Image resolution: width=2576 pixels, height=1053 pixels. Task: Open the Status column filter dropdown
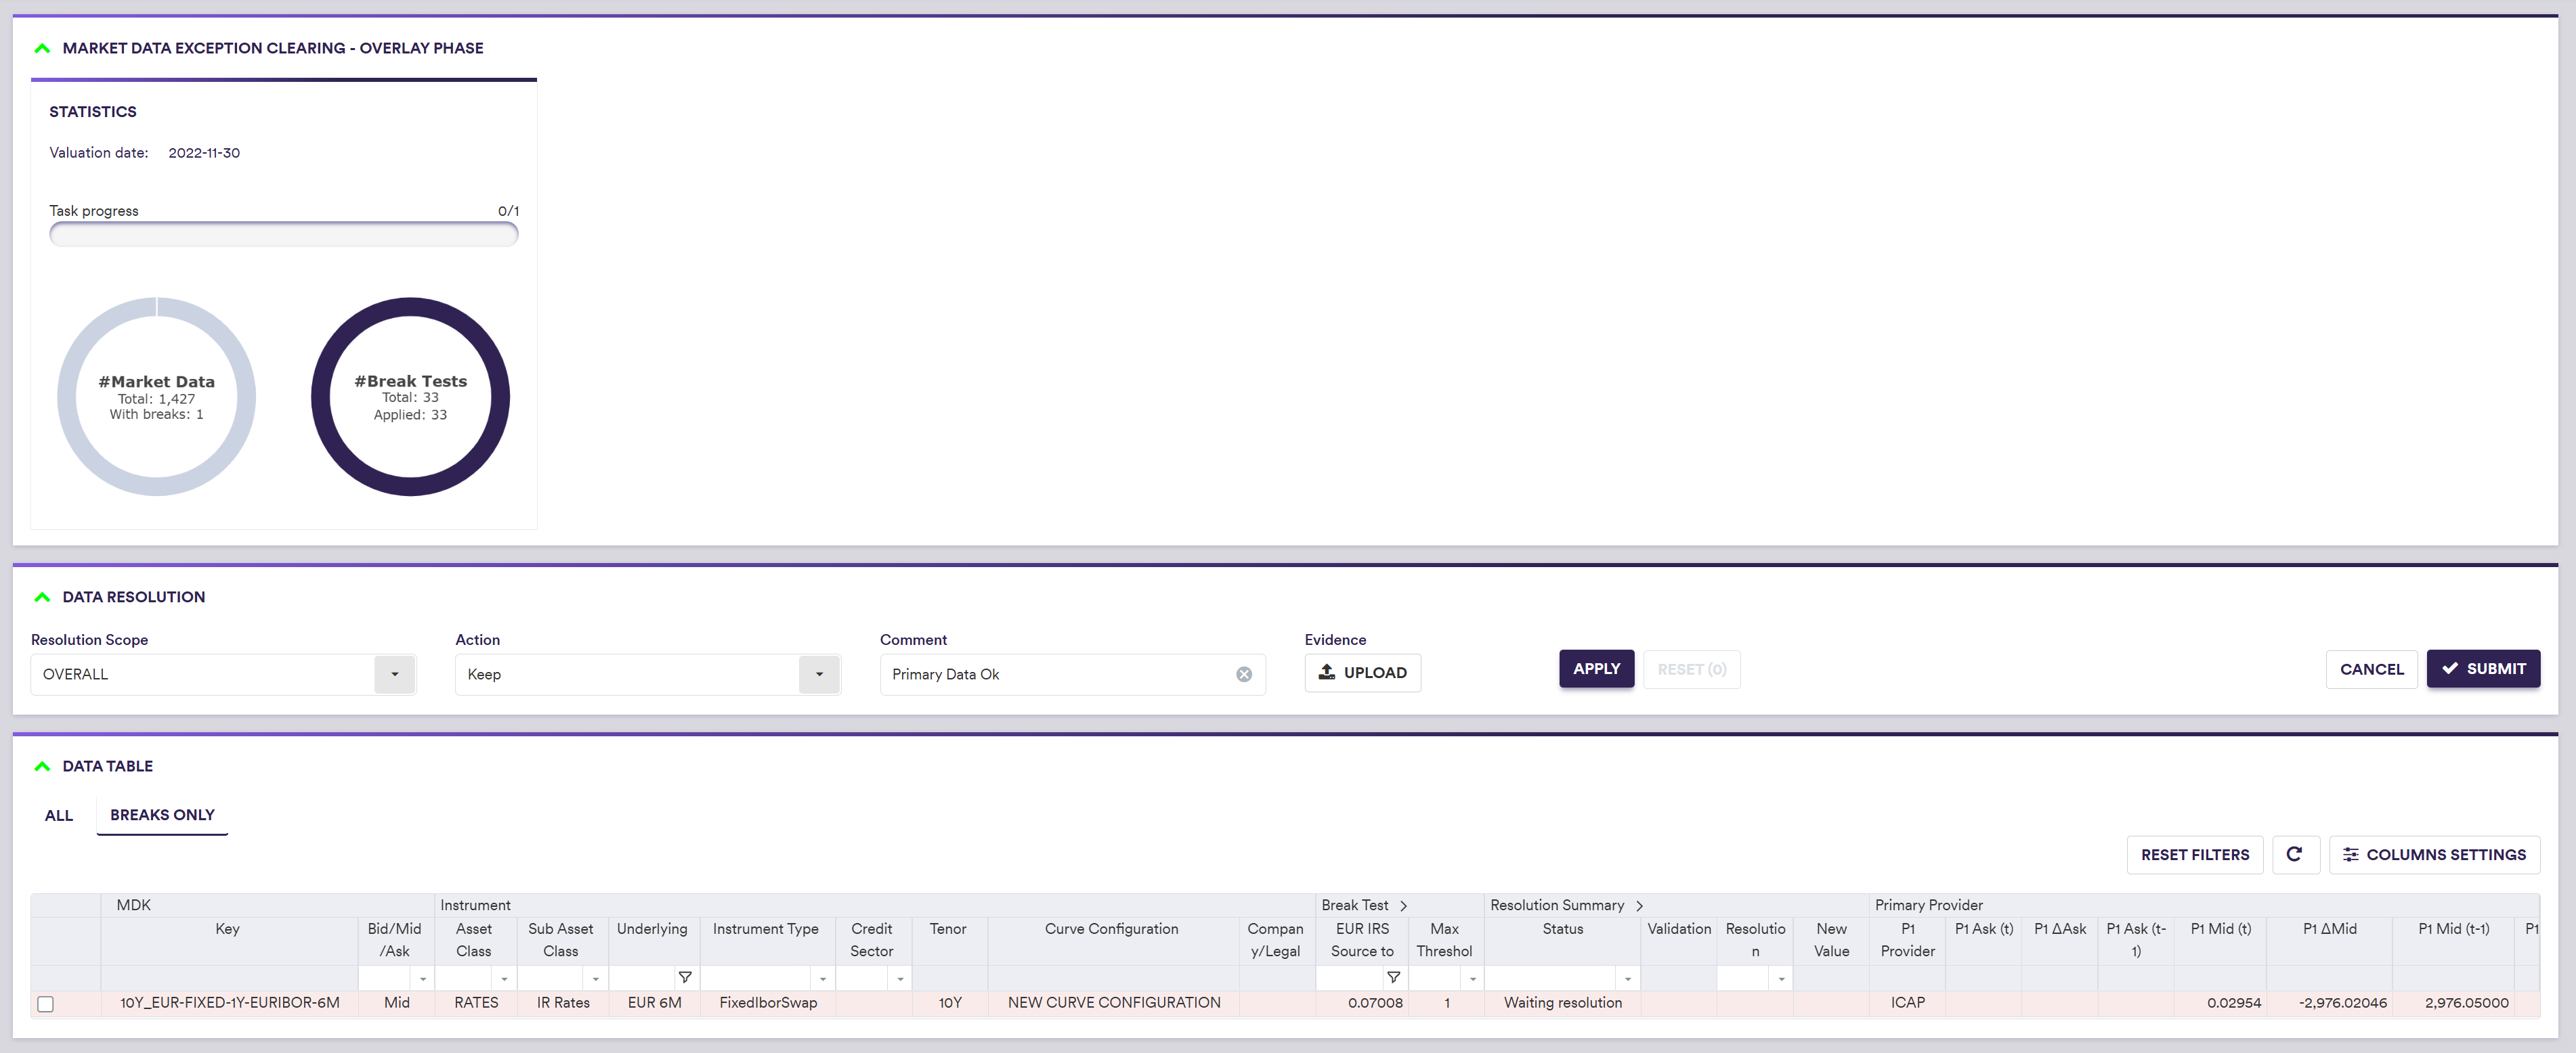(1627, 978)
